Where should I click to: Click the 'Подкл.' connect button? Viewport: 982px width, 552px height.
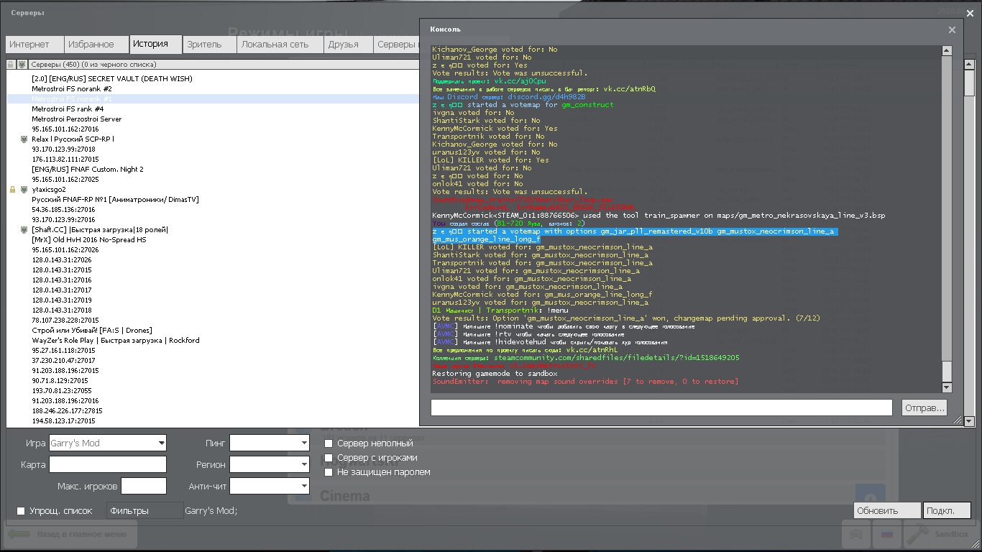(946, 511)
